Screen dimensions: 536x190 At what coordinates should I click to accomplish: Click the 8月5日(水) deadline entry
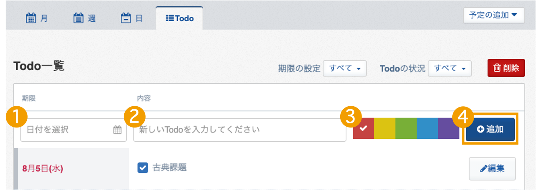(42, 168)
